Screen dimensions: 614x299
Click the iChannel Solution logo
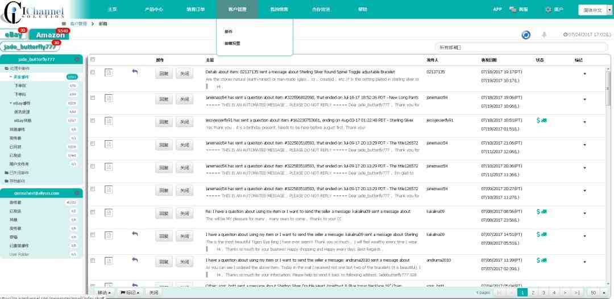coord(32,12)
